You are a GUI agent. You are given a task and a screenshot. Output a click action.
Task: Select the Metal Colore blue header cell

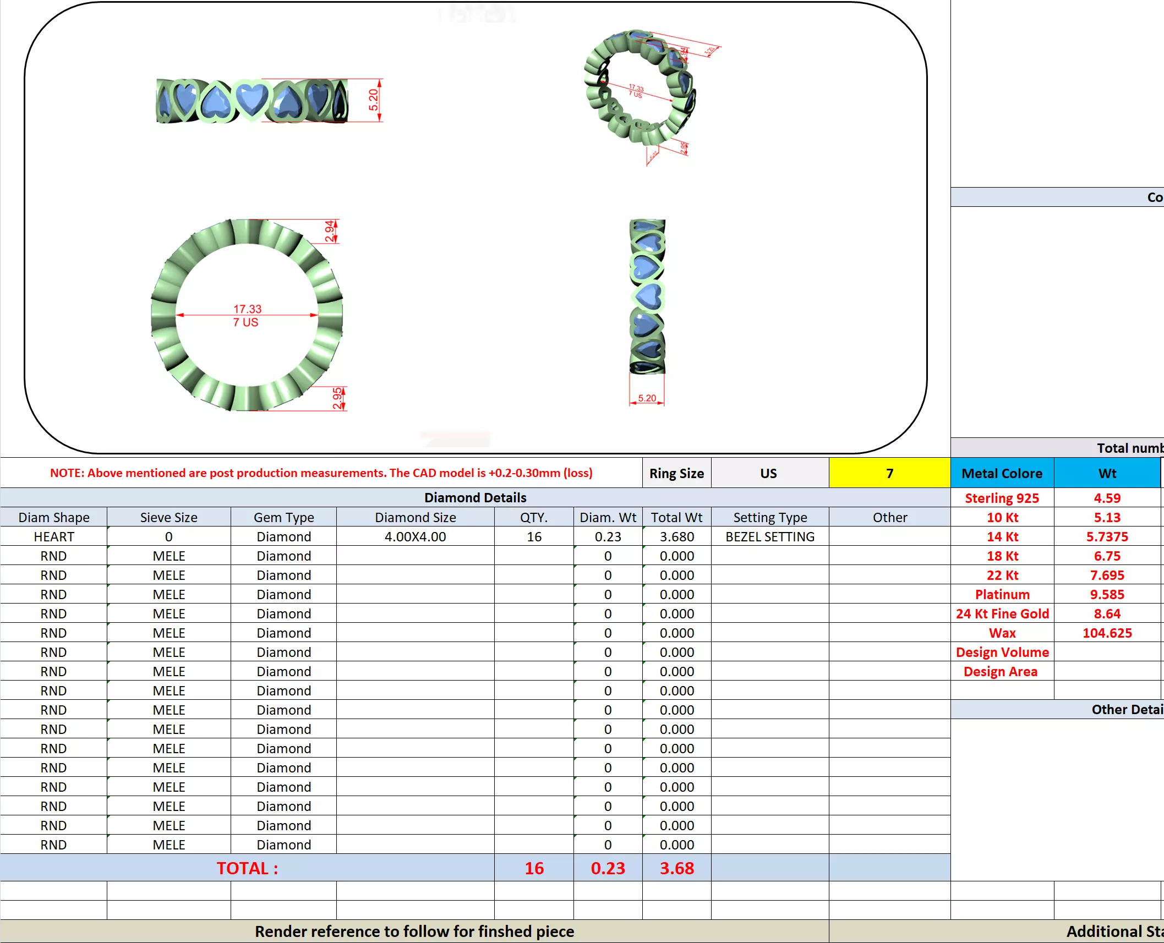[1002, 473]
